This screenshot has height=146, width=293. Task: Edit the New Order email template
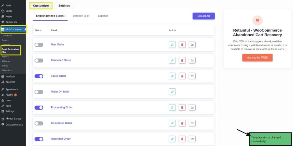click(172, 45)
